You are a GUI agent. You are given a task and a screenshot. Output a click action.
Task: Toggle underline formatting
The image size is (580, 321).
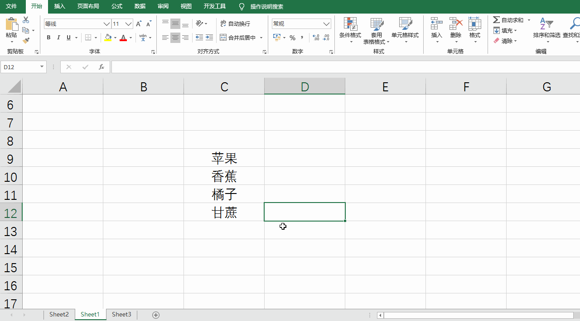[68, 38]
